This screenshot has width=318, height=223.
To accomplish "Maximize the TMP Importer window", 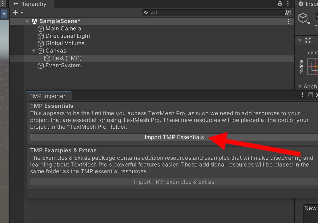I will tap(311, 95).
